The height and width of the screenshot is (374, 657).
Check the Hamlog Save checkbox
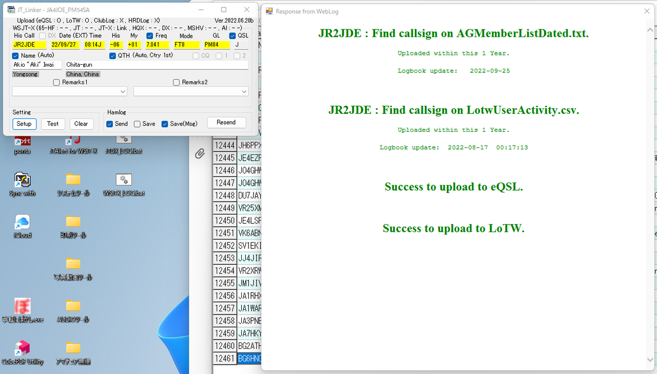click(x=137, y=124)
